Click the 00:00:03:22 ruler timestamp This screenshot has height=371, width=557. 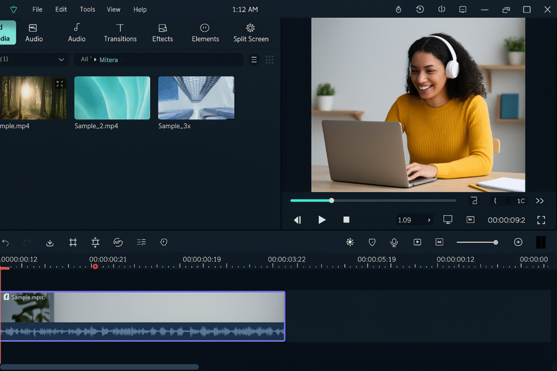coord(287,259)
